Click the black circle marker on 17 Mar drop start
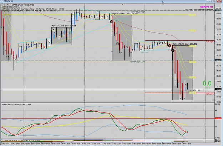This screenshot has width=223, height=146. (x=111, y=22)
